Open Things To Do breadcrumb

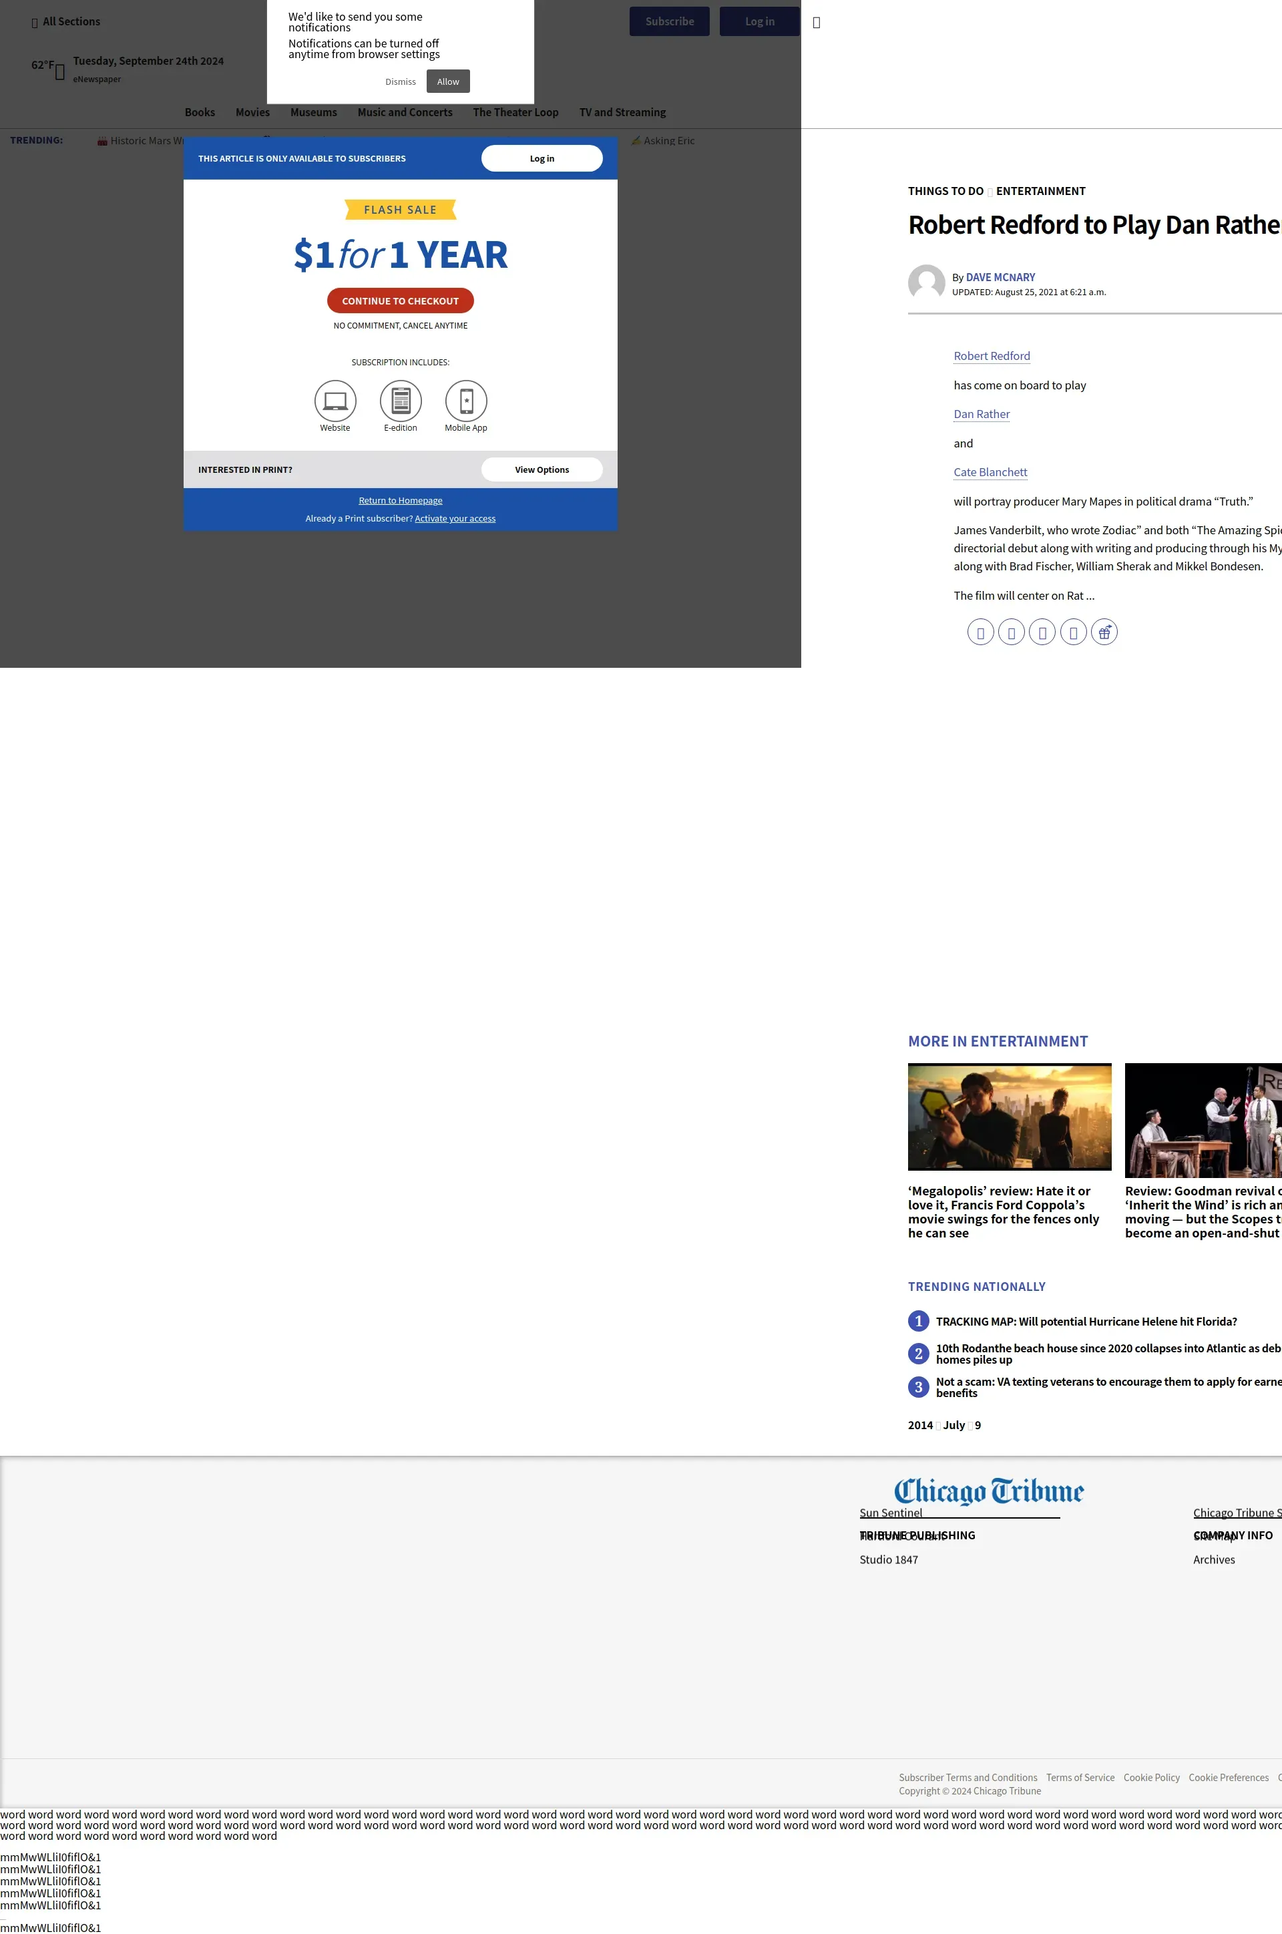[x=946, y=192]
